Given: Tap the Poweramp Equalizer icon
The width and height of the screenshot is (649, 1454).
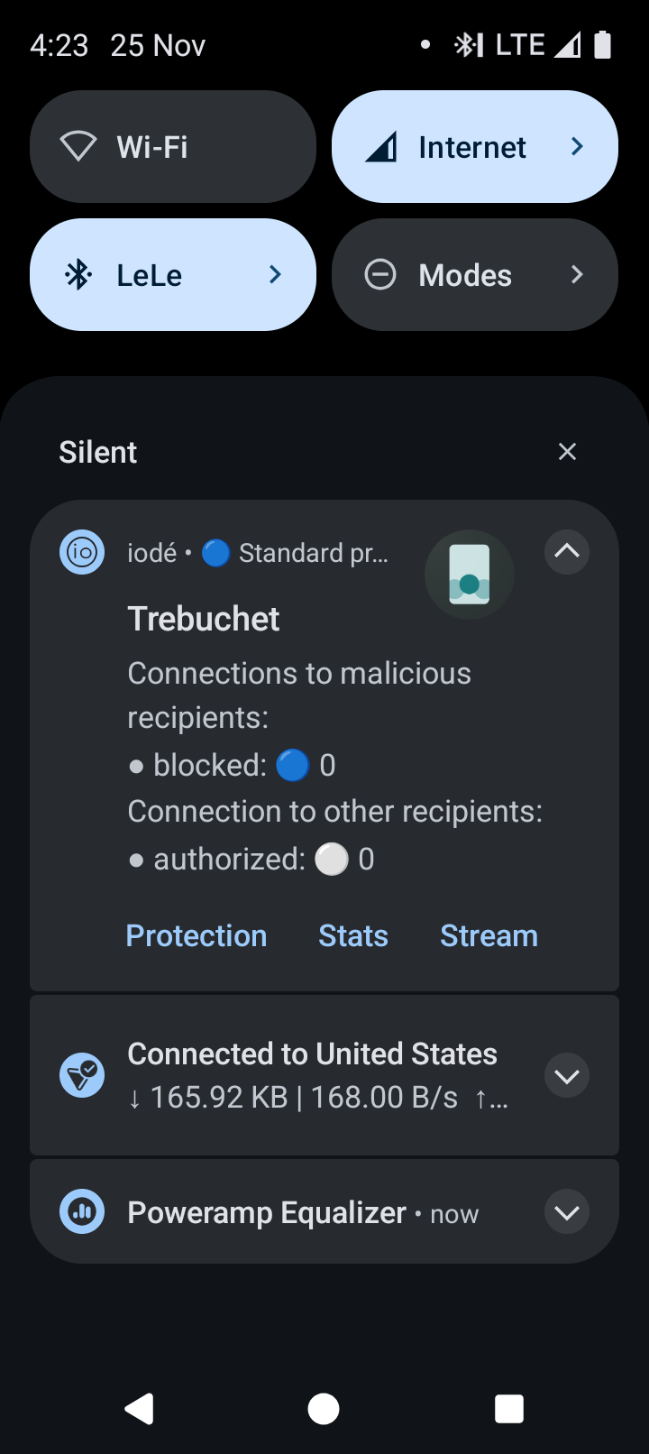Looking at the screenshot, I should coord(82,1211).
